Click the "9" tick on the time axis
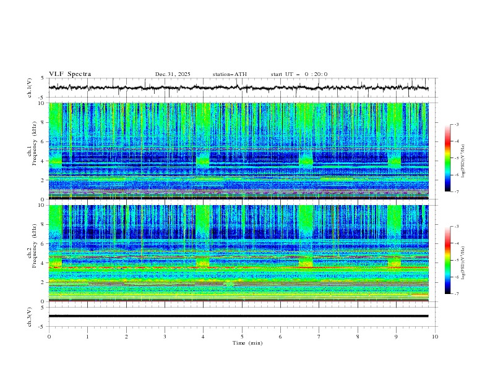Viewport: 490px width, 378px height. pos(396,337)
